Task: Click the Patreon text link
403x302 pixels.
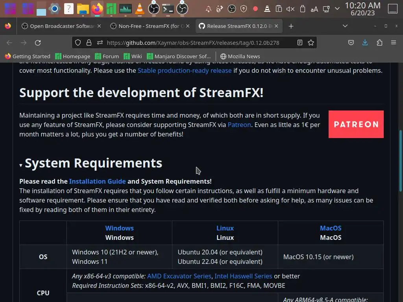Action: pyautogui.click(x=239, y=125)
